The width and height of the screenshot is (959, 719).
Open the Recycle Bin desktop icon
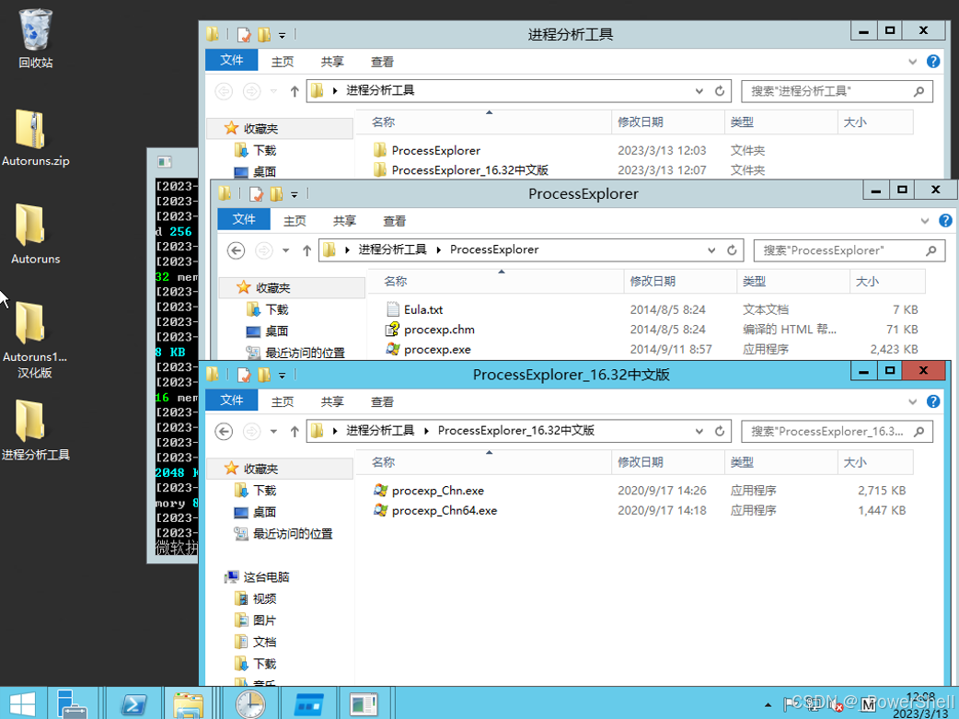[x=36, y=38]
